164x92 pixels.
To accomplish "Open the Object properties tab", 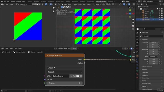I will pyautogui.click(x=137, y=56).
